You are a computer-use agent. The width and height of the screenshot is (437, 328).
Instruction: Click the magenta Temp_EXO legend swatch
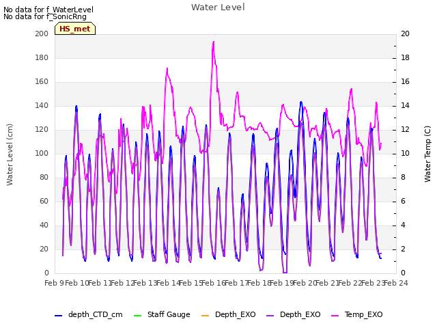[x=335, y=316]
